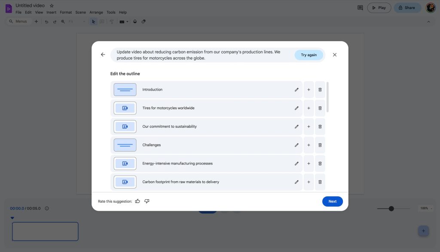Open the background color dropdown arrow
This screenshot has width=440, height=252.
128,21
